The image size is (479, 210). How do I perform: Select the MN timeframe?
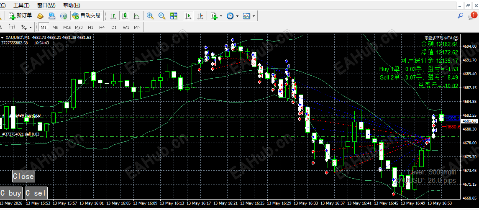pos(137,27)
